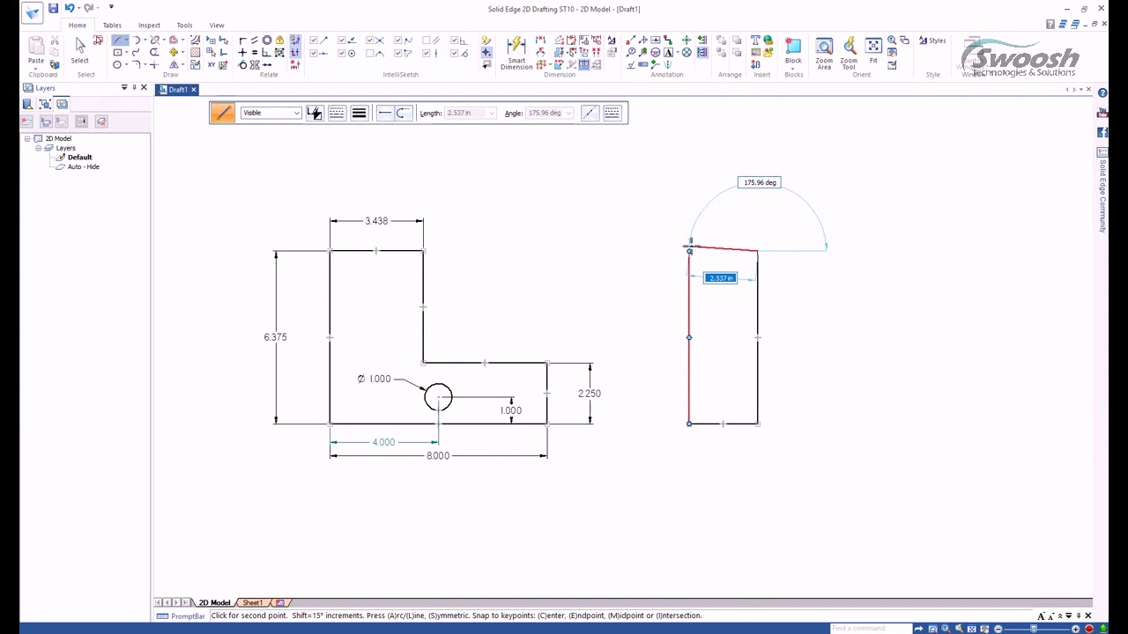This screenshot has width=1128, height=634.
Task: Click the Save icon in quick access toolbar
Action: [x=53, y=8]
